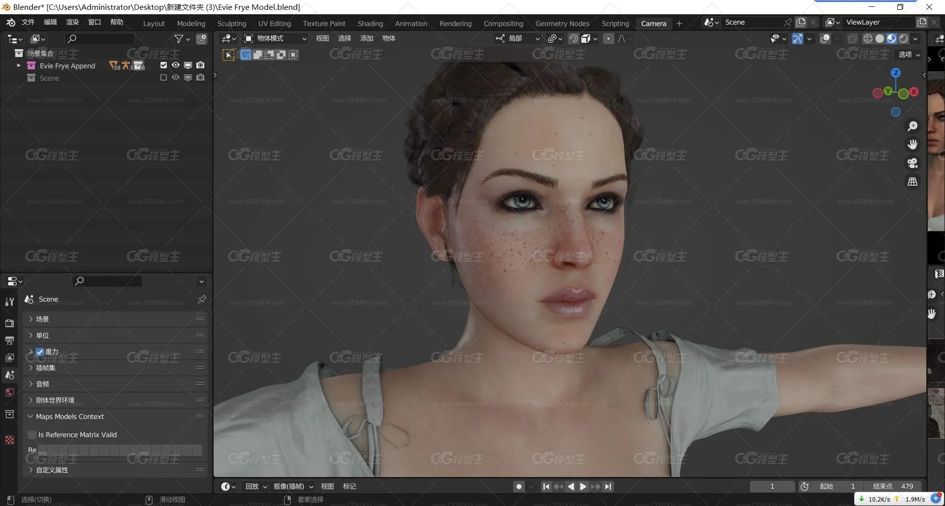Collapse Maps Models Context panel
The width and height of the screenshot is (945, 506).
pos(115,417)
